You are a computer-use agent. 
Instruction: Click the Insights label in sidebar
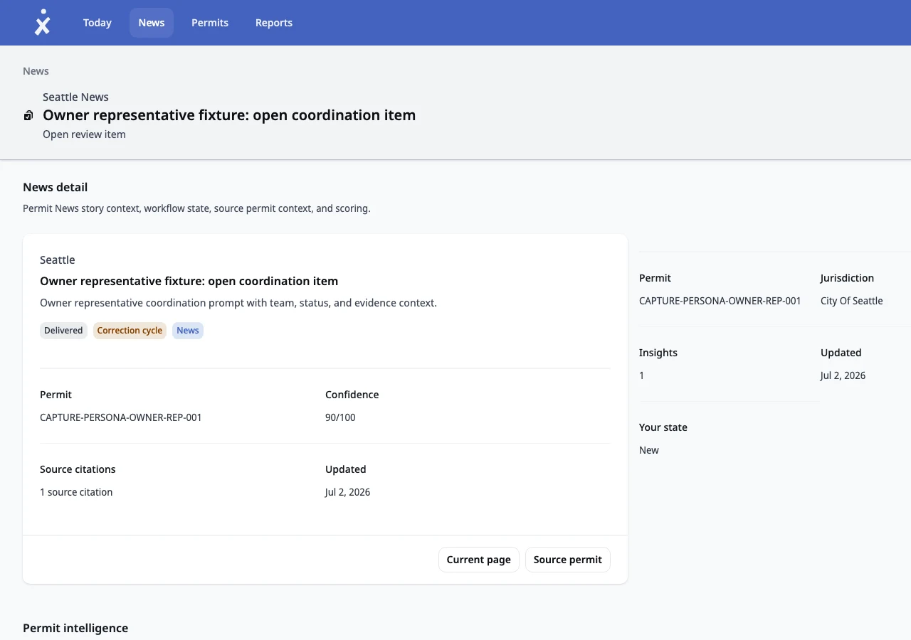658,353
